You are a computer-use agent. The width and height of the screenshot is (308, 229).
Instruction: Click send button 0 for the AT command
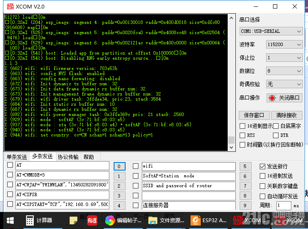[119, 166]
